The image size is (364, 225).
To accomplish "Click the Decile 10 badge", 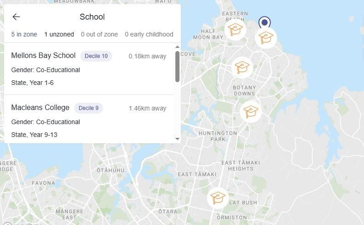I will [96, 56].
